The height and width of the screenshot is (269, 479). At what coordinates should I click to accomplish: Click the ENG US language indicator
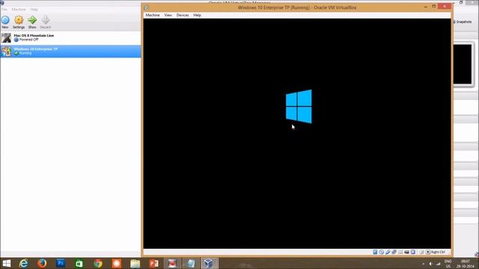point(448,264)
